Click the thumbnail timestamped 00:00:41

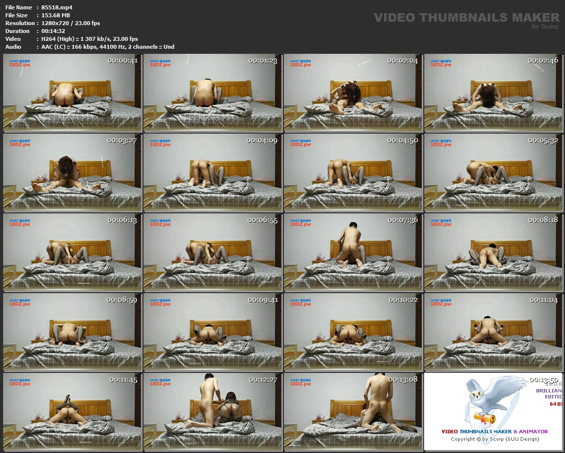72,93
